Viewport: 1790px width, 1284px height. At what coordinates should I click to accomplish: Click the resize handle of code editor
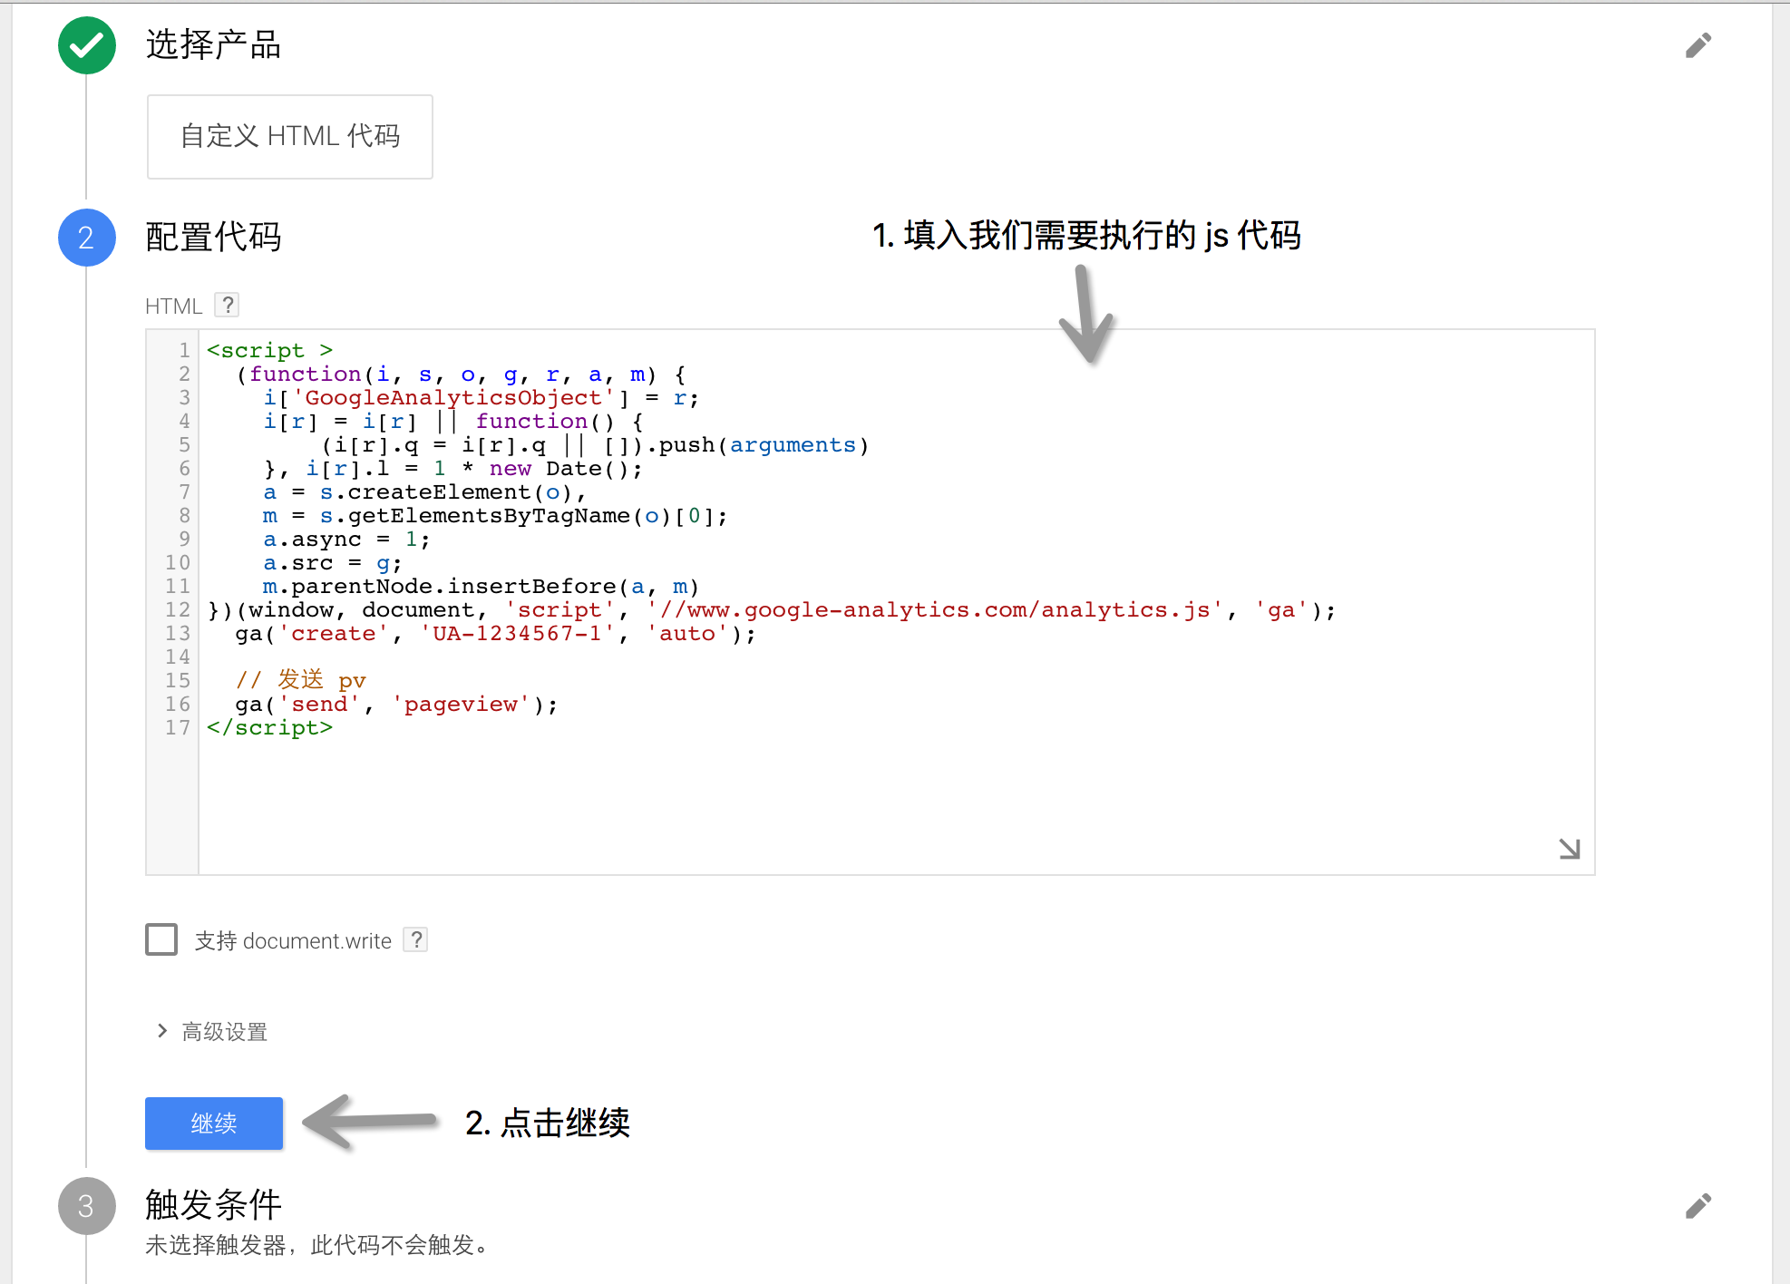click(1569, 849)
